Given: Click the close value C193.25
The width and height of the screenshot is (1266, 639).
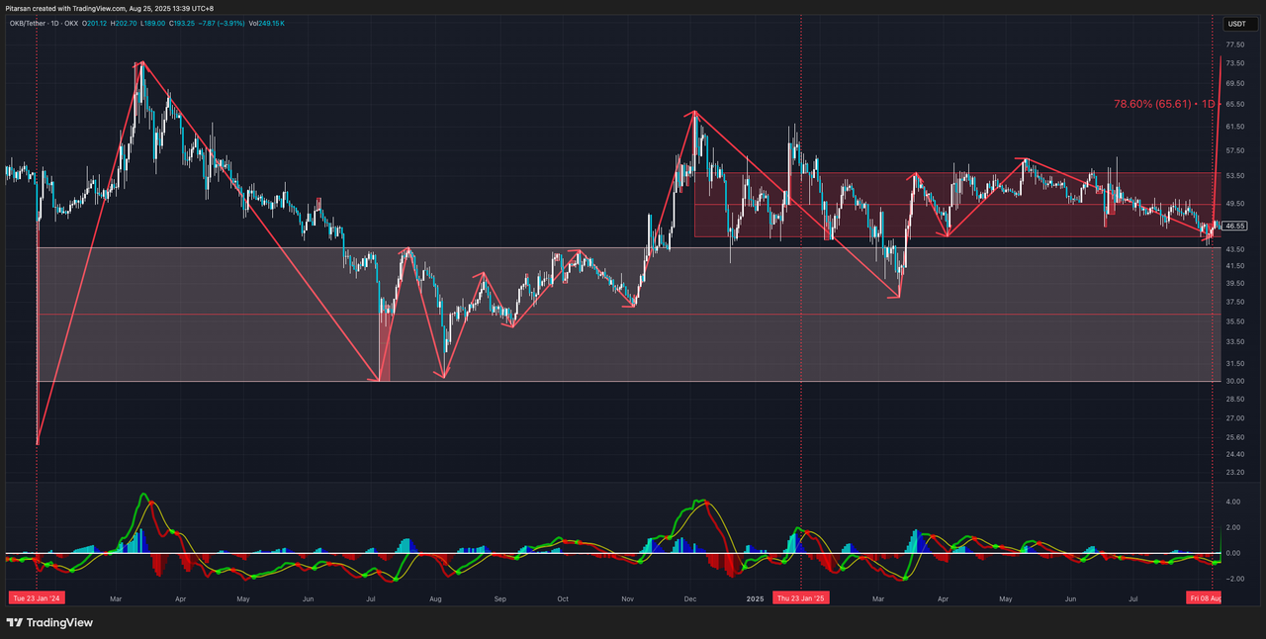Looking at the screenshot, I should [x=186, y=23].
